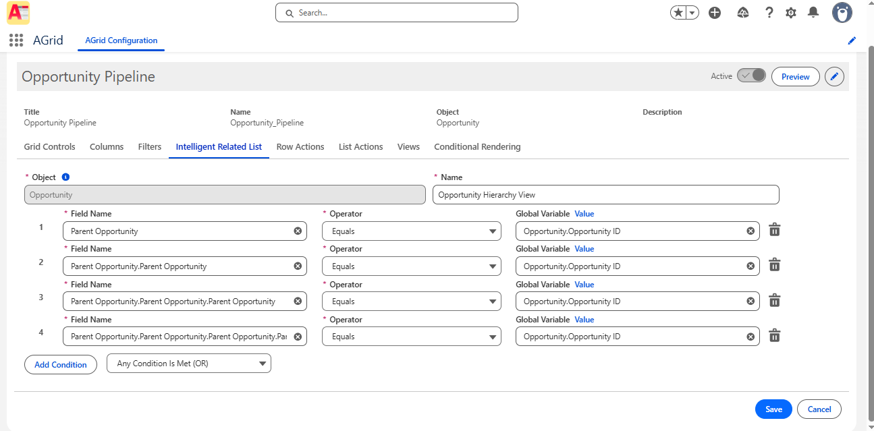Image resolution: width=874 pixels, height=431 pixels.
Task: Switch to the Columns tab
Action: coord(107,146)
